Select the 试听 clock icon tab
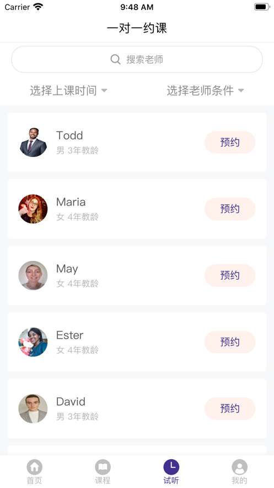 point(171,467)
